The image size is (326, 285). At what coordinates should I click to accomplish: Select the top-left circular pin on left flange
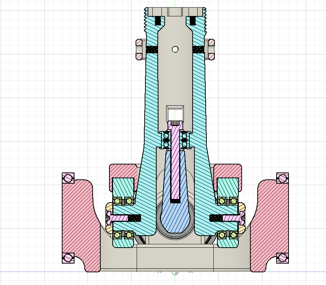68,178
